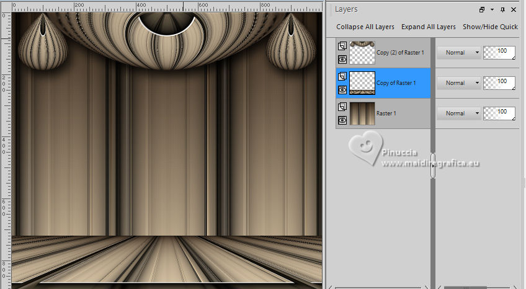Open the Layers panel options menu arrow
Screen dimensions: 526x289
click(x=492, y=10)
